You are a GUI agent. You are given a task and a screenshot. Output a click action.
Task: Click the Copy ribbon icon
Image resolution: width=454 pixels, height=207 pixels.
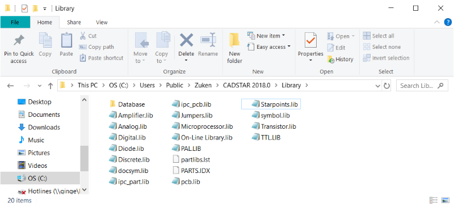pos(45,40)
